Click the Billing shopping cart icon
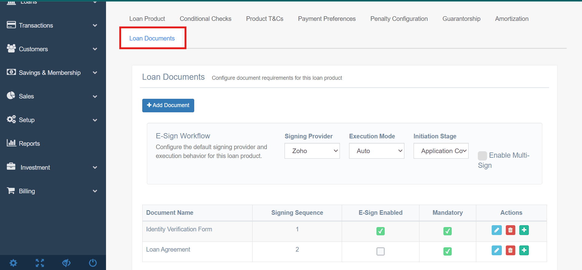This screenshot has width=582, height=270. [11, 191]
